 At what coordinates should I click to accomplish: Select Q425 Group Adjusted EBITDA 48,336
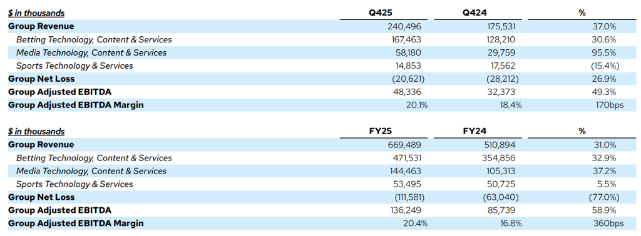[406, 92]
